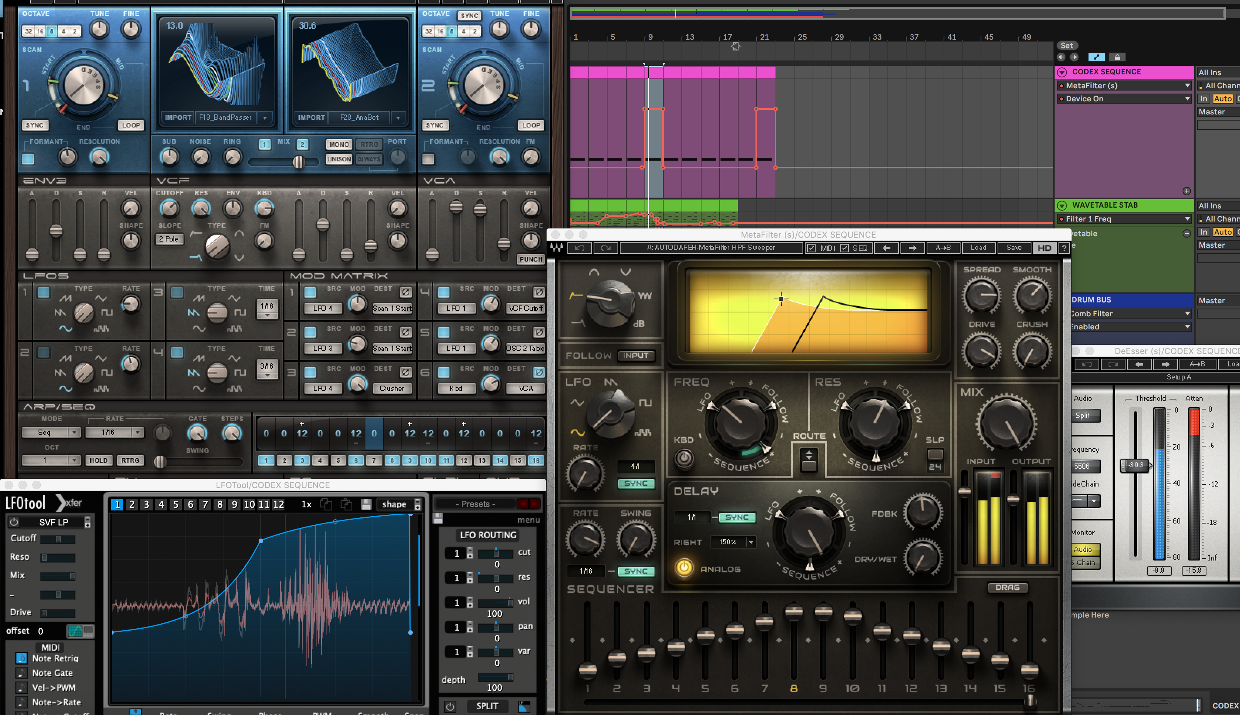This screenshot has height=715, width=1240.
Task: Click the lock icon in arrangement header
Action: coord(1117,57)
